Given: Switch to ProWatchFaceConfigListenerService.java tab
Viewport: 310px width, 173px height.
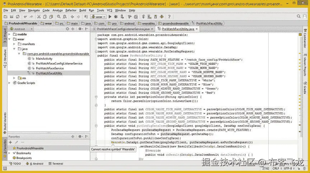Looking at the screenshot, I should [x=123, y=29].
